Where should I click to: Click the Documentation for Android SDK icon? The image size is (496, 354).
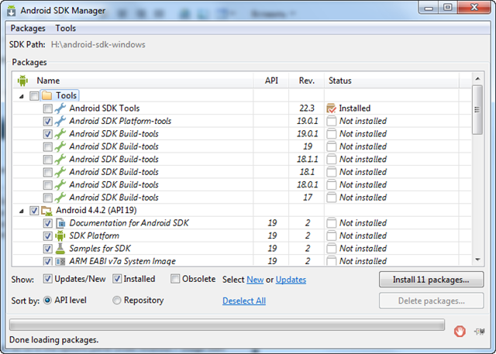tap(60, 223)
